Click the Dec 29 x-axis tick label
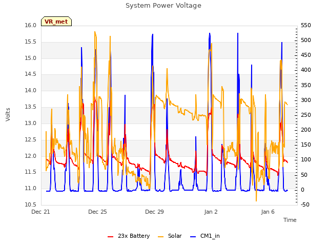The height and width of the screenshot is (246, 328). pyautogui.click(x=154, y=212)
